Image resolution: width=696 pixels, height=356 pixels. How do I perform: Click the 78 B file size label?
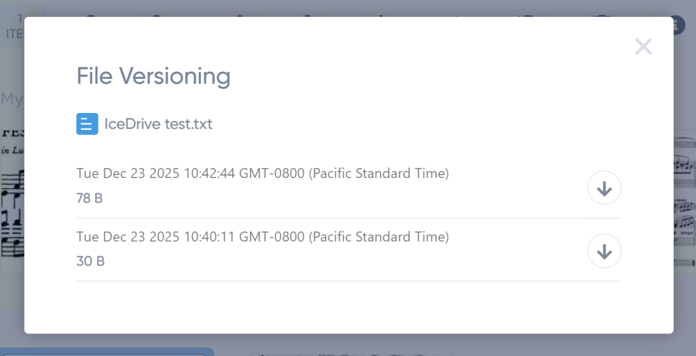(x=89, y=198)
